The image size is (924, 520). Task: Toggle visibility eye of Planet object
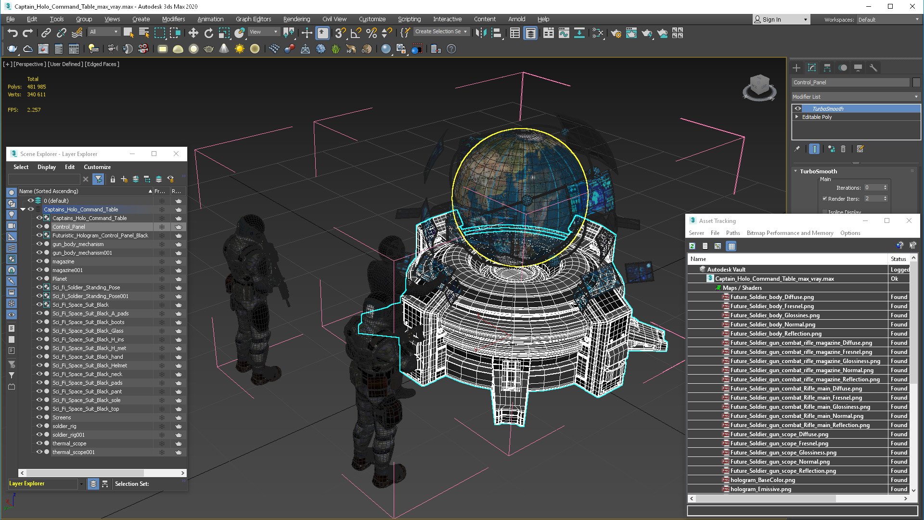[x=39, y=279]
